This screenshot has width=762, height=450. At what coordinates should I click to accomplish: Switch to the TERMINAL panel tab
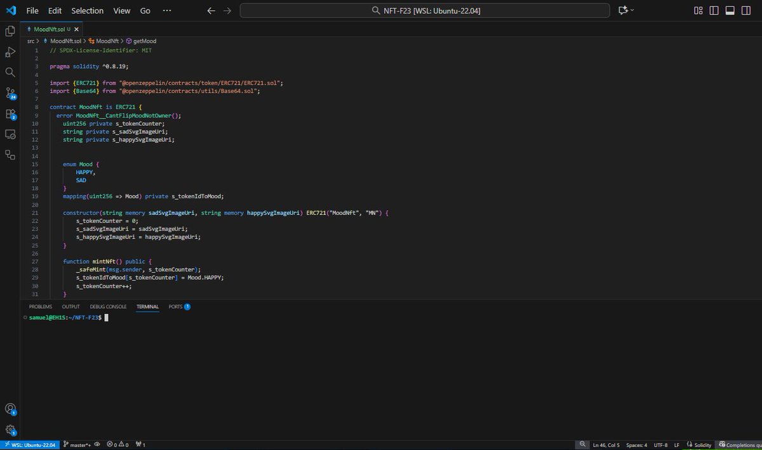pyautogui.click(x=147, y=306)
